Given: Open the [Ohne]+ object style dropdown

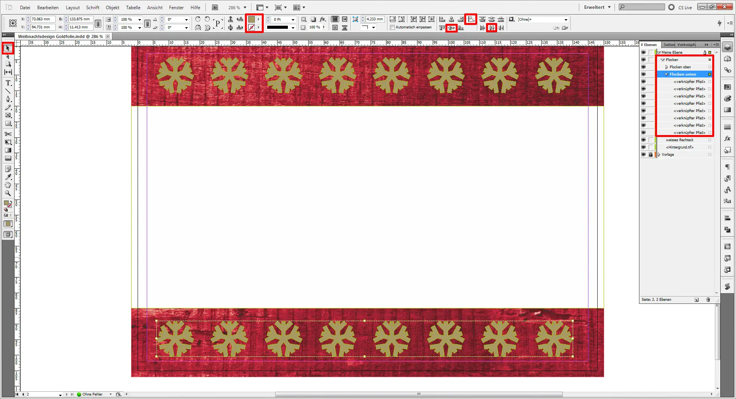Looking at the screenshot, I should tap(565, 19).
